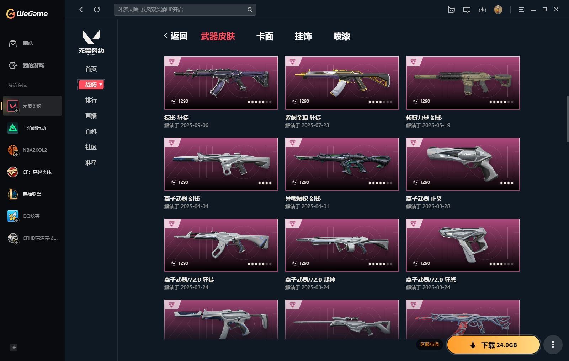This screenshot has height=361, width=569.
Task: Open the 掠影 狂徒 skin thumbnail
Action: 221,83
